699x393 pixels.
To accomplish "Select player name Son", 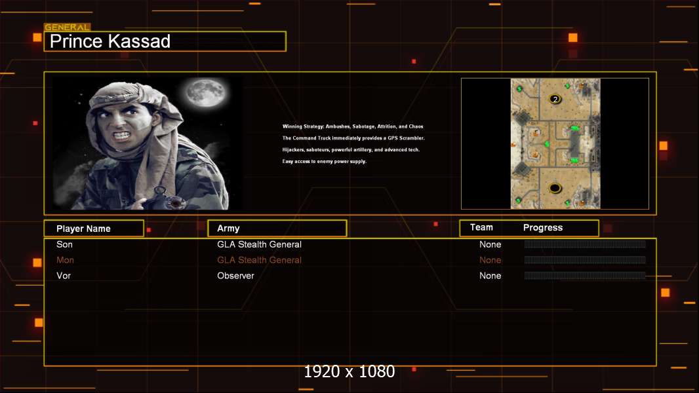I will point(65,244).
